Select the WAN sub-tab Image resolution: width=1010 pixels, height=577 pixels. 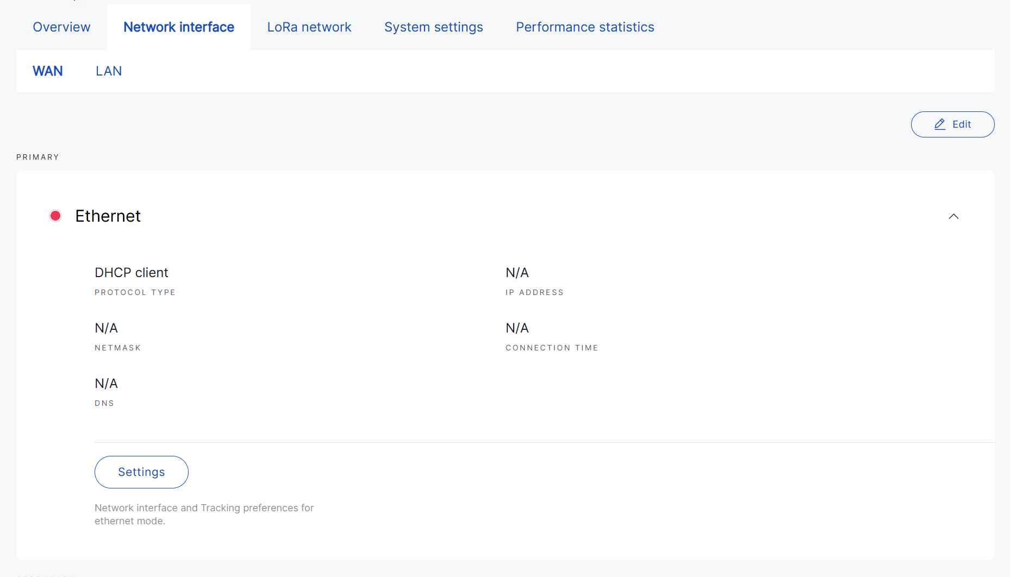pyautogui.click(x=48, y=71)
